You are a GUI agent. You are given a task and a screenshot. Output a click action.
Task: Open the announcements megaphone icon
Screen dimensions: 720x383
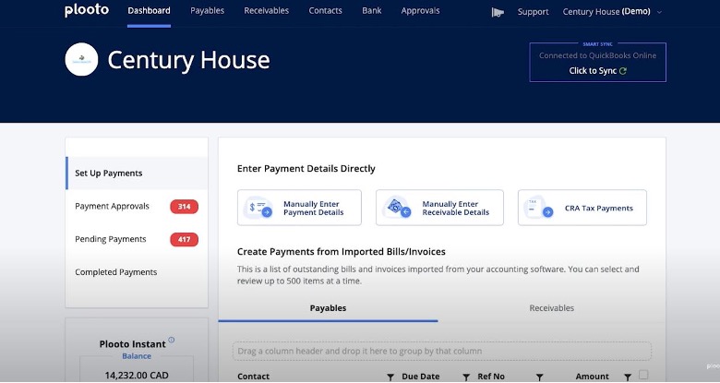click(498, 12)
